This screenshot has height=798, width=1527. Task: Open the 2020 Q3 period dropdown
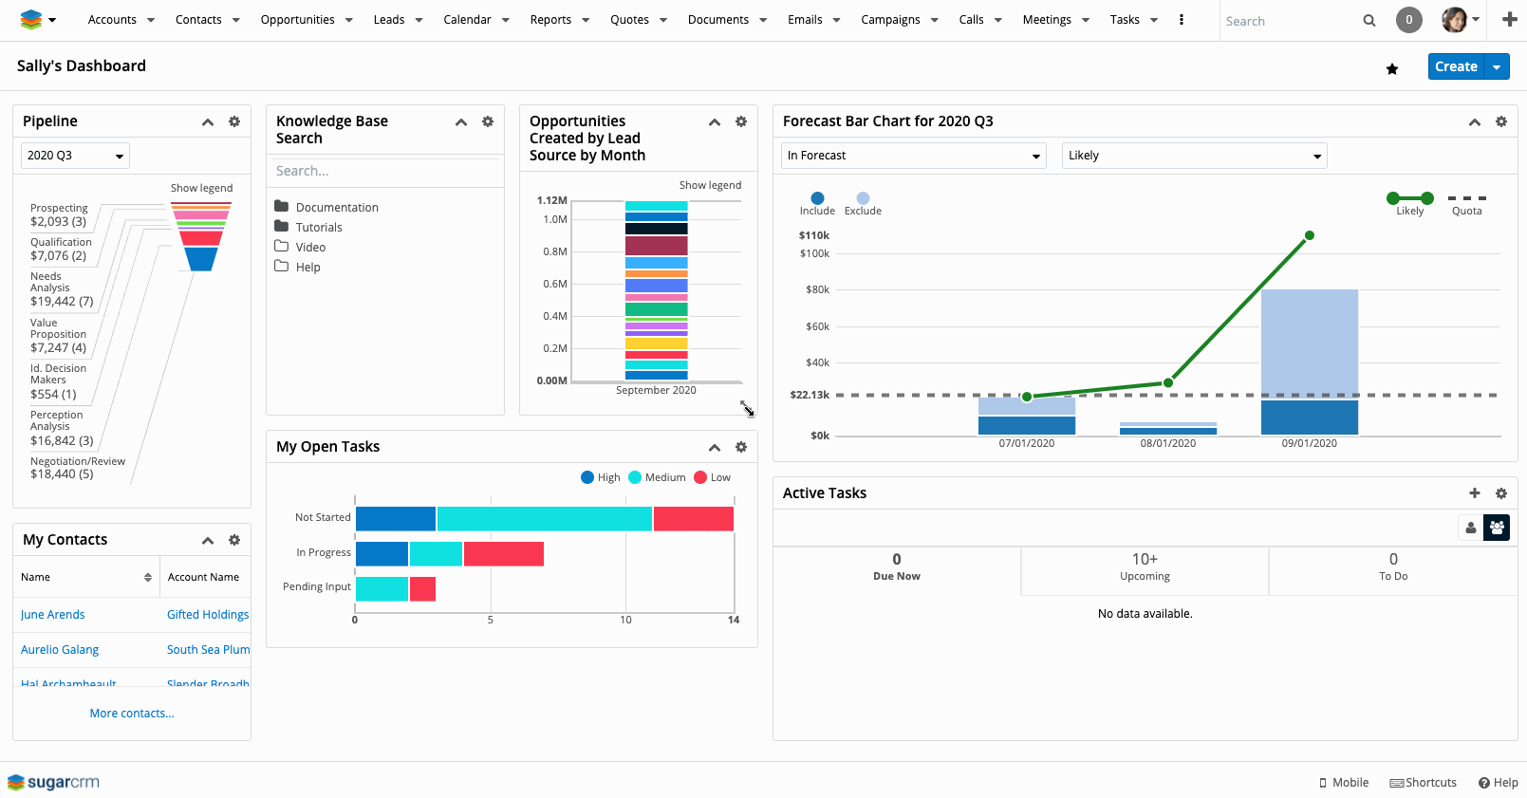point(75,156)
